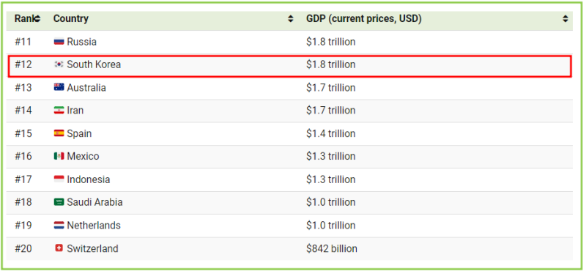Viewport: 586px width, 271px height.
Task: Open the Indonesia country link
Action: click(x=88, y=179)
